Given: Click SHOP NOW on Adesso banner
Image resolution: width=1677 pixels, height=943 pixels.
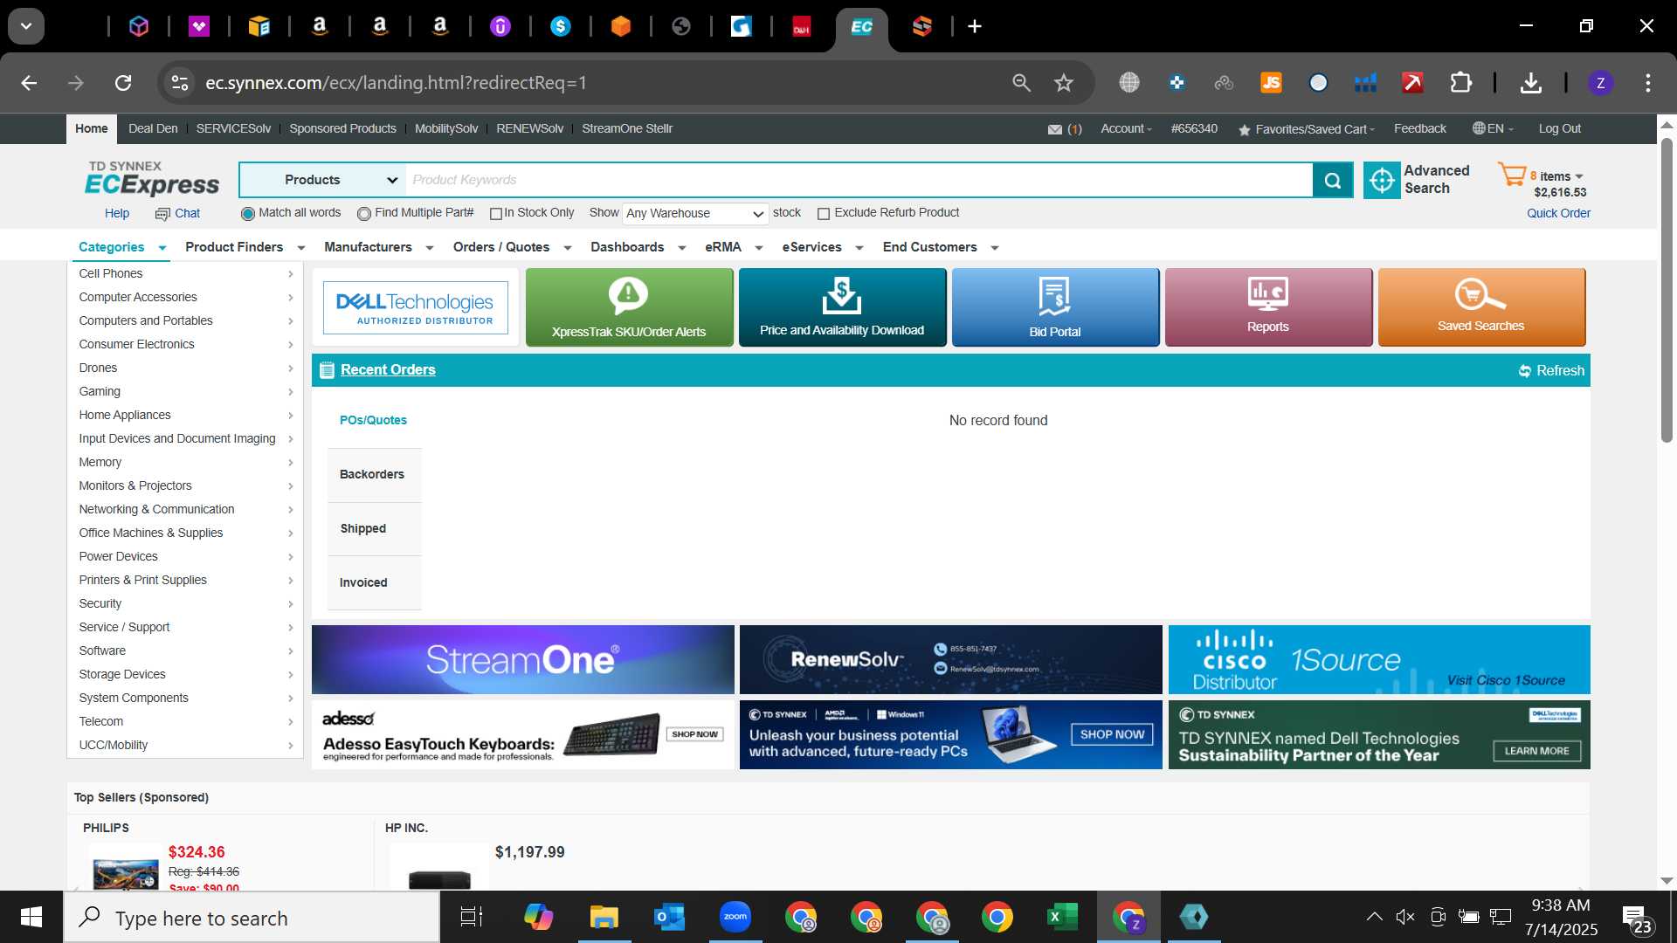Looking at the screenshot, I should tap(694, 734).
